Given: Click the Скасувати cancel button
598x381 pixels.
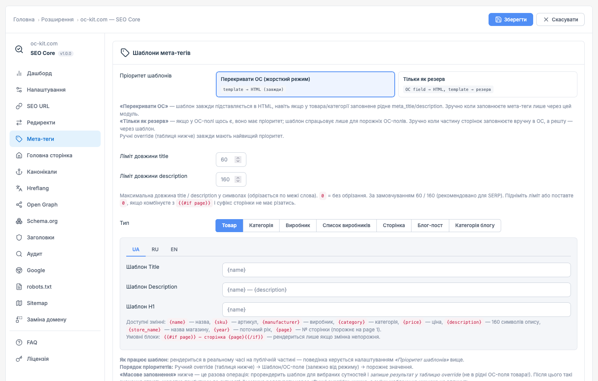Looking at the screenshot, I should (x=560, y=19).
